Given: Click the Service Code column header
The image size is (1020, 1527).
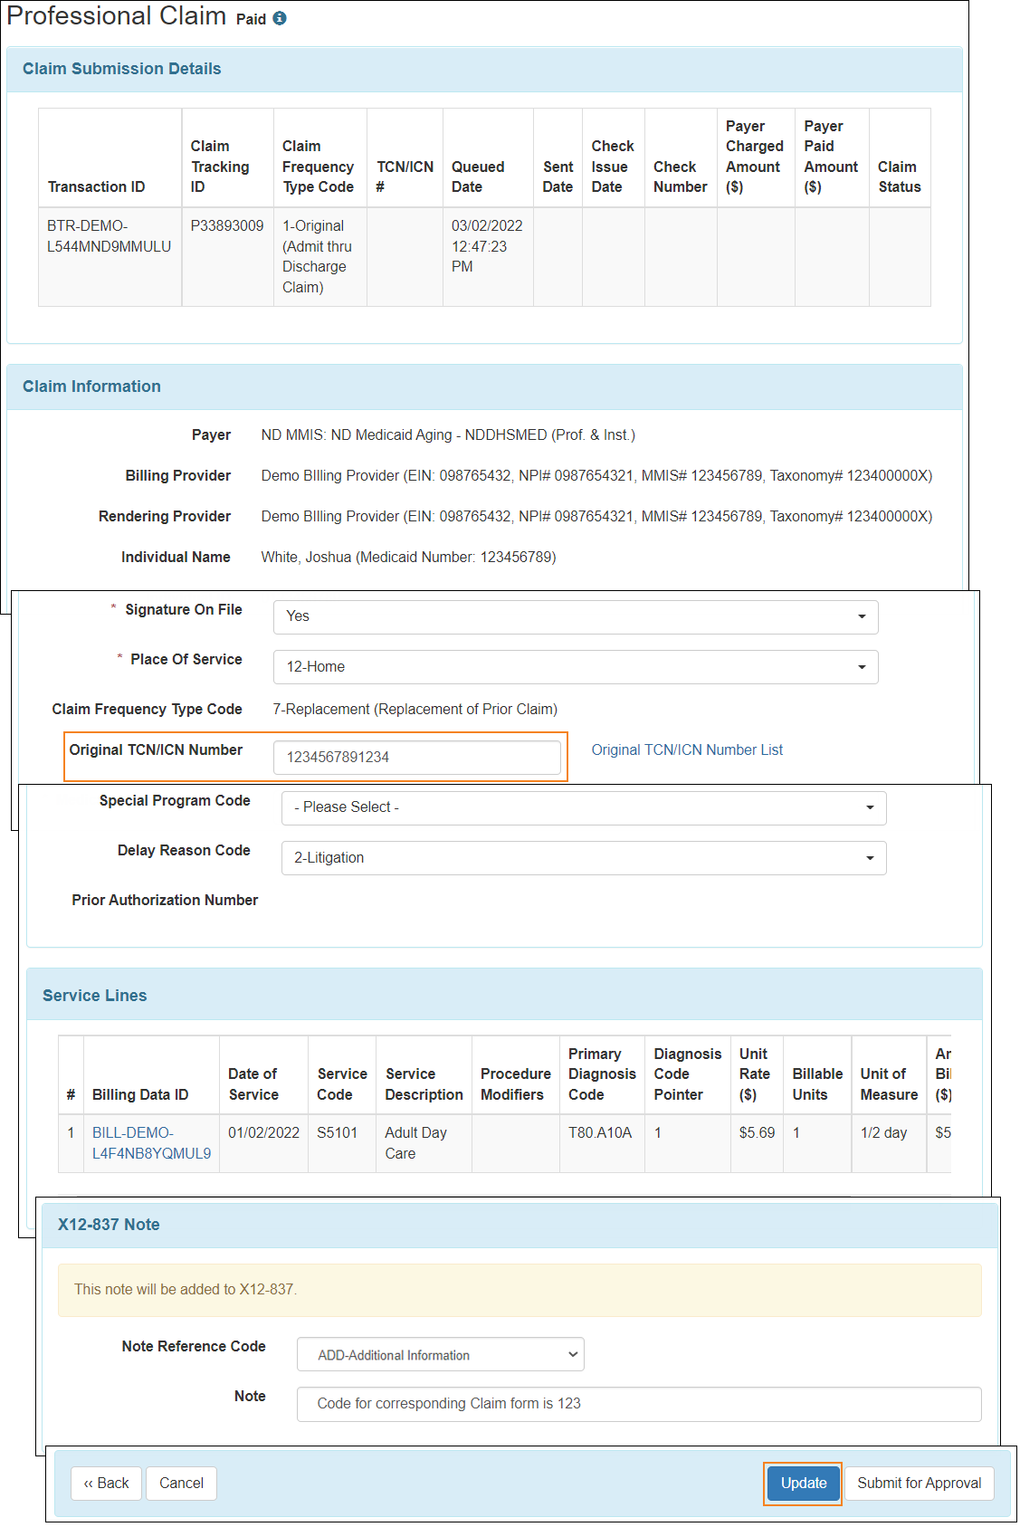Looking at the screenshot, I should click(341, 1084).
